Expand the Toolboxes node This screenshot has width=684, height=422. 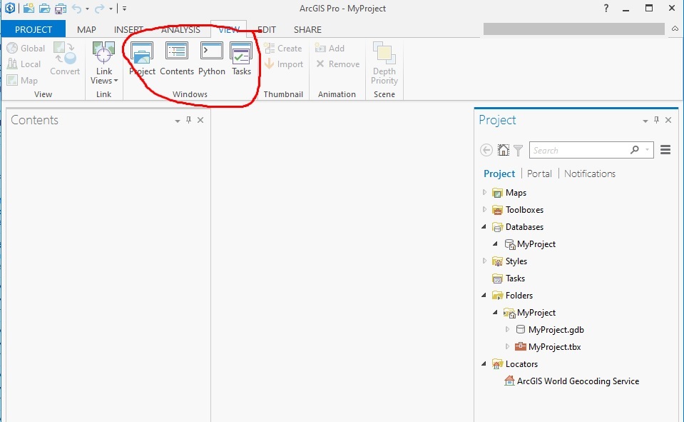click(x=484, y=209)
